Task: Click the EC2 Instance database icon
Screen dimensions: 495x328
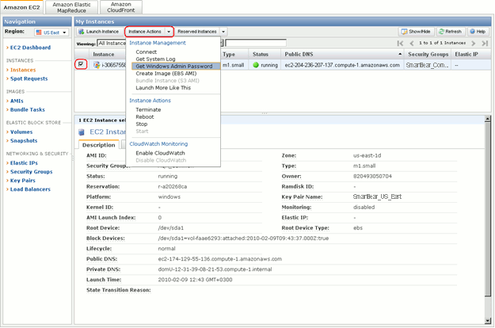Action: [82, 132]
